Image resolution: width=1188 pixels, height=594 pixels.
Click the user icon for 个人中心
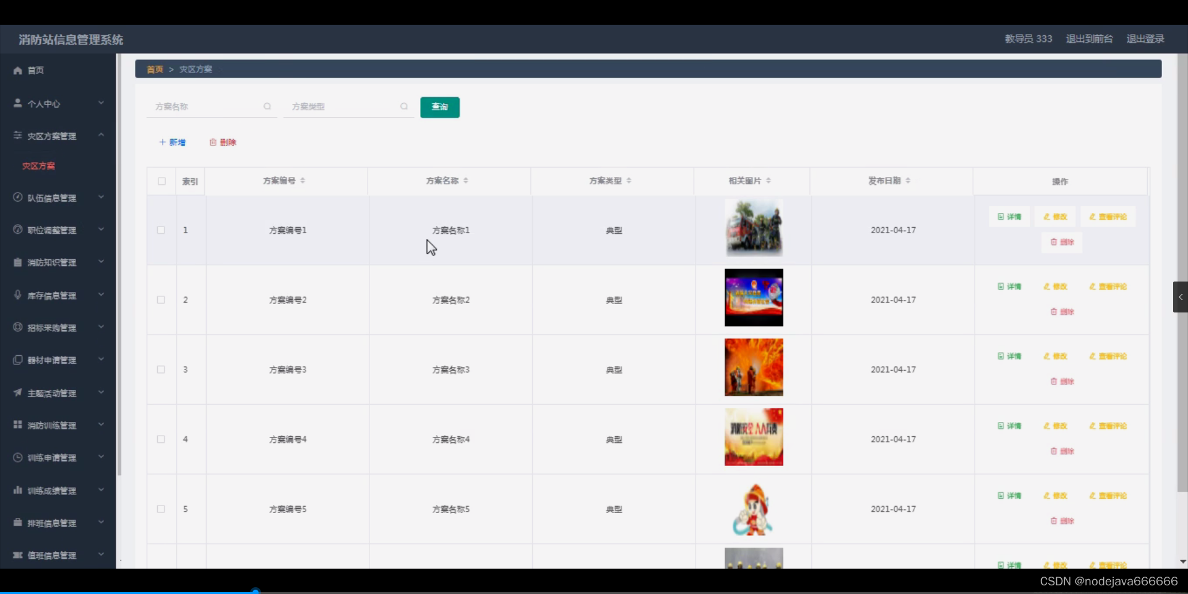pos(18,103)
